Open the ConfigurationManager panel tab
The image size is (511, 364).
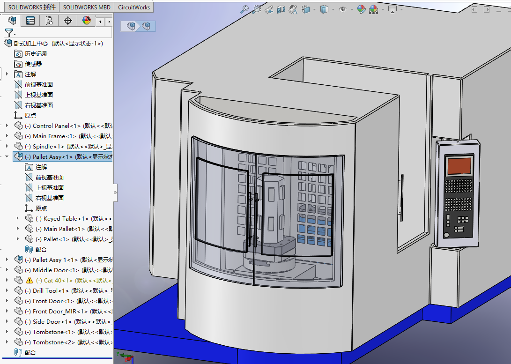[49, 20]
